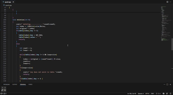
Task: Click the Split Editor icon at top right
Action: coord(167,2)
